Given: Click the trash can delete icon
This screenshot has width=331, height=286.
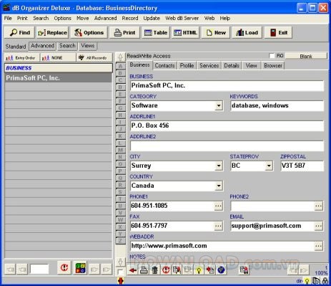Looking at the screenshot, I should [154, 270].
